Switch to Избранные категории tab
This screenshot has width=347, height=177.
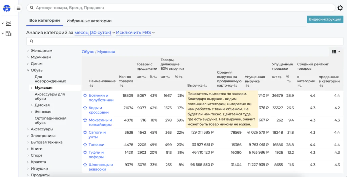[x=89, y=21]
